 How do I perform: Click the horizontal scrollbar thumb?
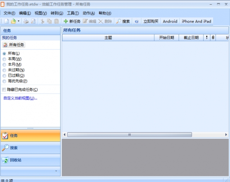point(130,134)
